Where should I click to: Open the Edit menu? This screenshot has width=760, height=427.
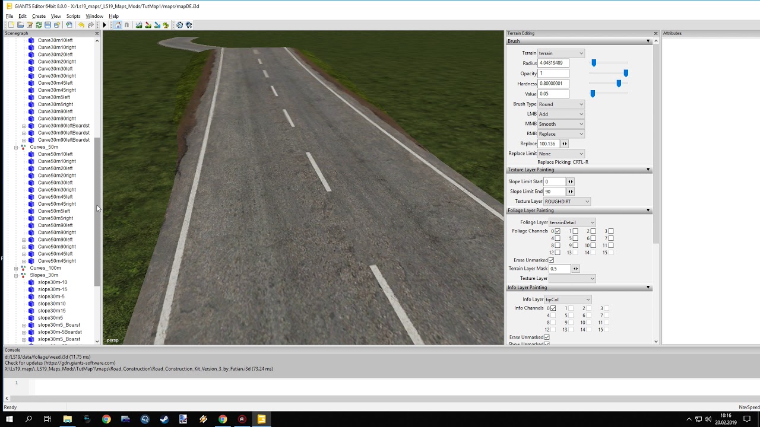pos(23,16)
